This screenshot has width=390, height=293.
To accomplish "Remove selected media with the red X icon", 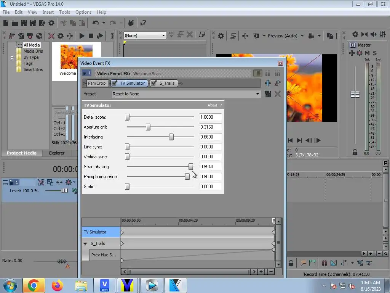I will point(51,36).
